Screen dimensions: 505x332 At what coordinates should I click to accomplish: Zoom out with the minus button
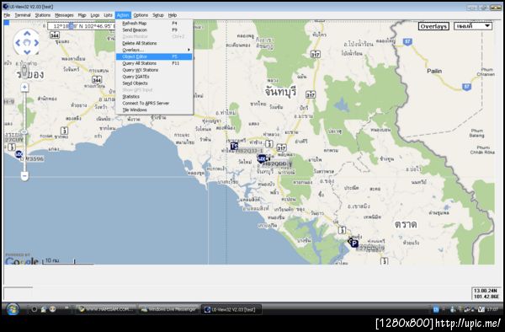tap(24, 175)
